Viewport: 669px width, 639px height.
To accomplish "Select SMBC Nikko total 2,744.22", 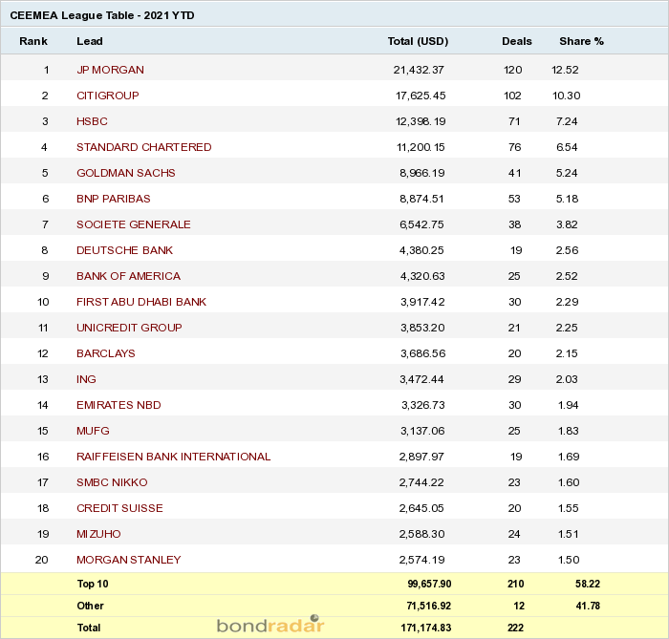I will (x=421, y=482).
